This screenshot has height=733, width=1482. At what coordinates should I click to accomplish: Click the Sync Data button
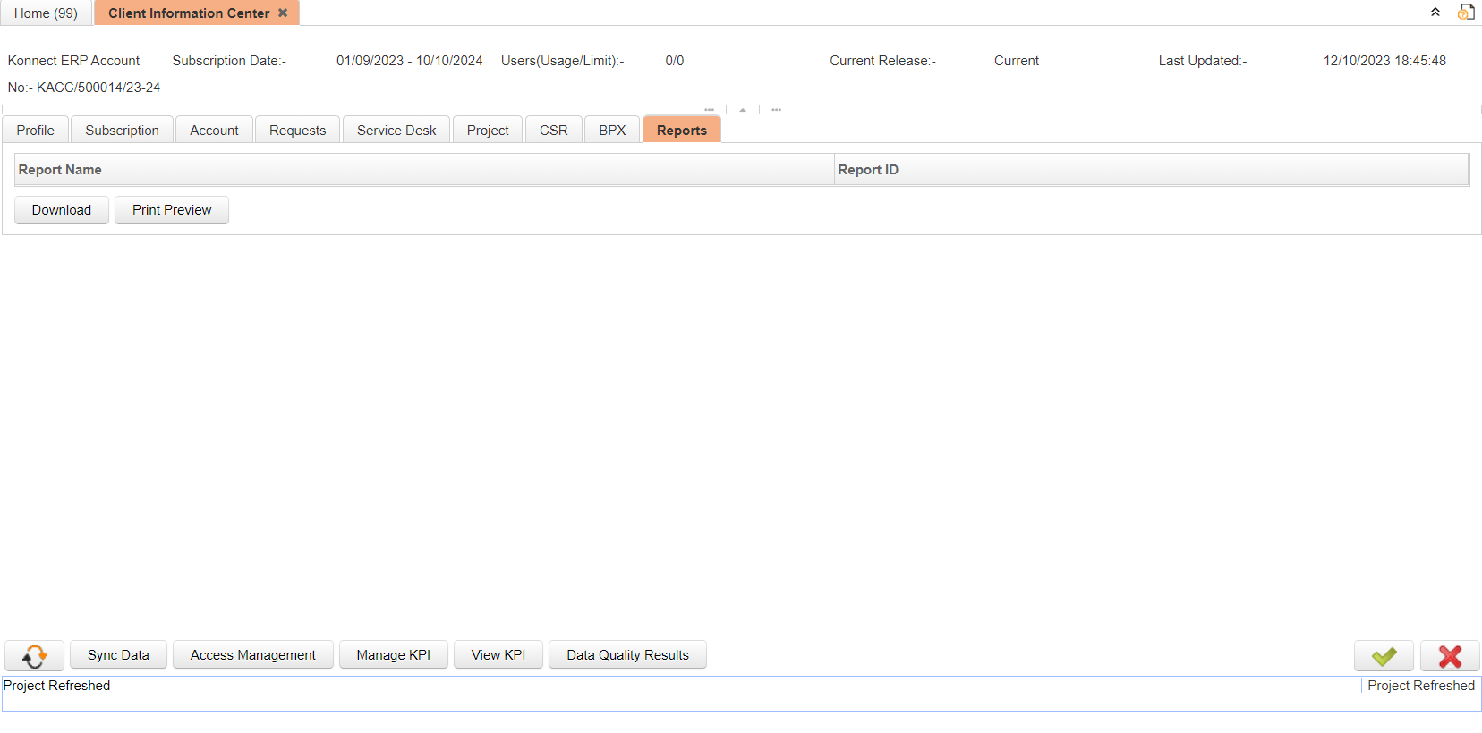coord(118,655)
